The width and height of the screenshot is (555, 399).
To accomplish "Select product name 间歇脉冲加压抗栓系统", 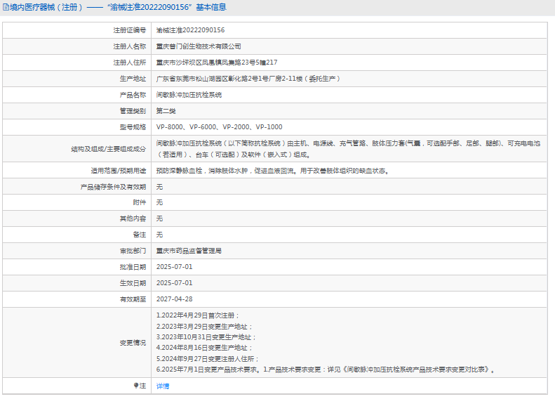I will (189, 95).
